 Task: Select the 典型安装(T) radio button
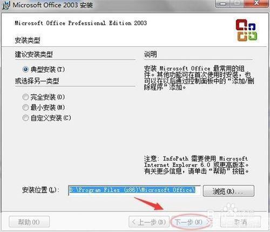[43, 69]
